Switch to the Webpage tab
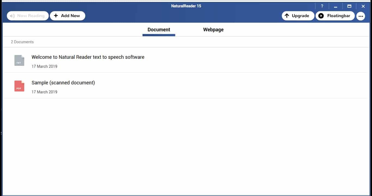The height and width of the screenshot is (196, 372). (213, 30)
